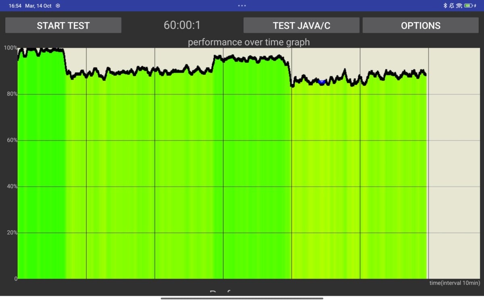Viewport: 484px width, 302px height.
Task: Tap the battery level indicator
Action: click(468, 6)
